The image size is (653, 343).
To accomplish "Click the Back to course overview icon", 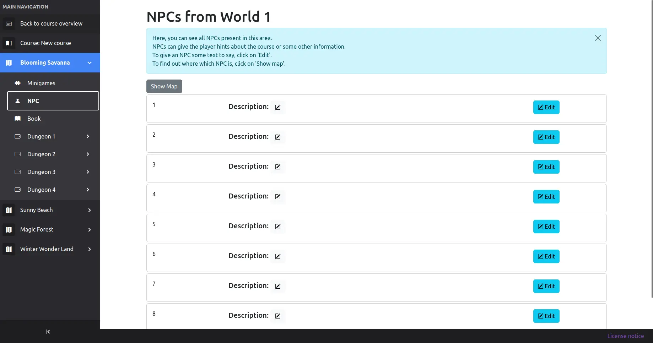I will tap(9, 24).
